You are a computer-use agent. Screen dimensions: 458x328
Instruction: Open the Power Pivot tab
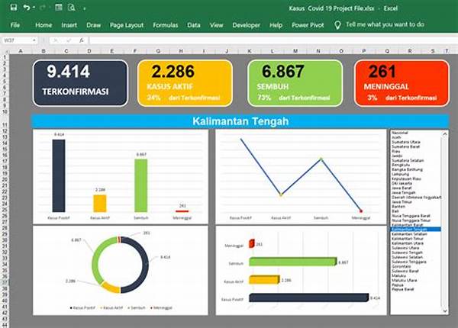(x=308, y=24)
